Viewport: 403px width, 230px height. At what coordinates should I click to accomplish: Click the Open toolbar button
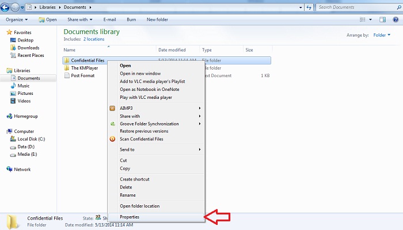pyautogui.click(x=48, y=20)
